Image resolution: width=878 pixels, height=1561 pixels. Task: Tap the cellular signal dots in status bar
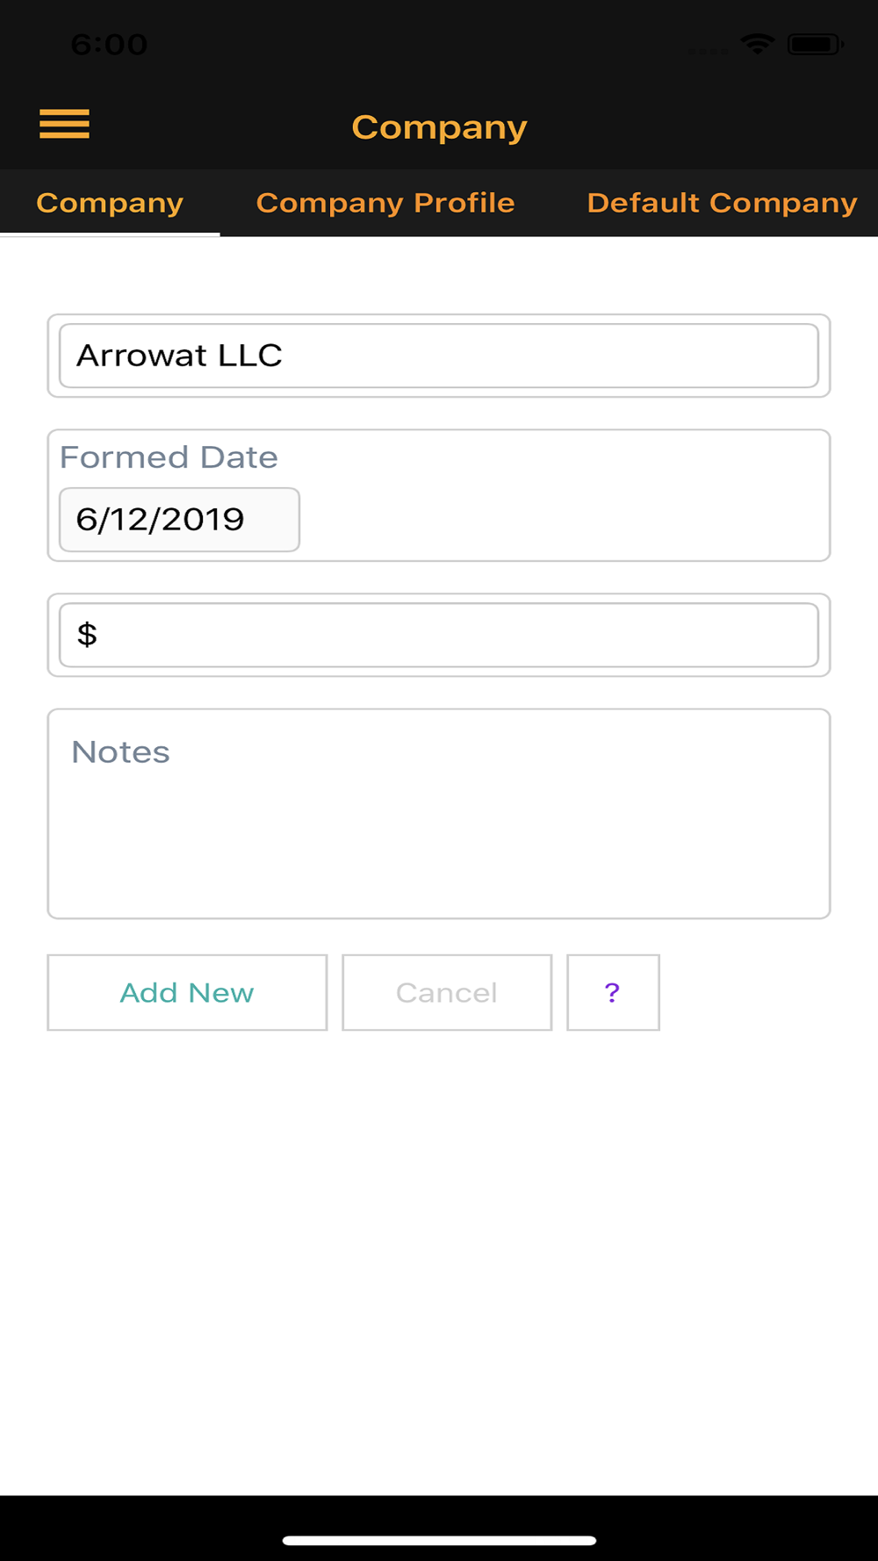tap(708, 51)
